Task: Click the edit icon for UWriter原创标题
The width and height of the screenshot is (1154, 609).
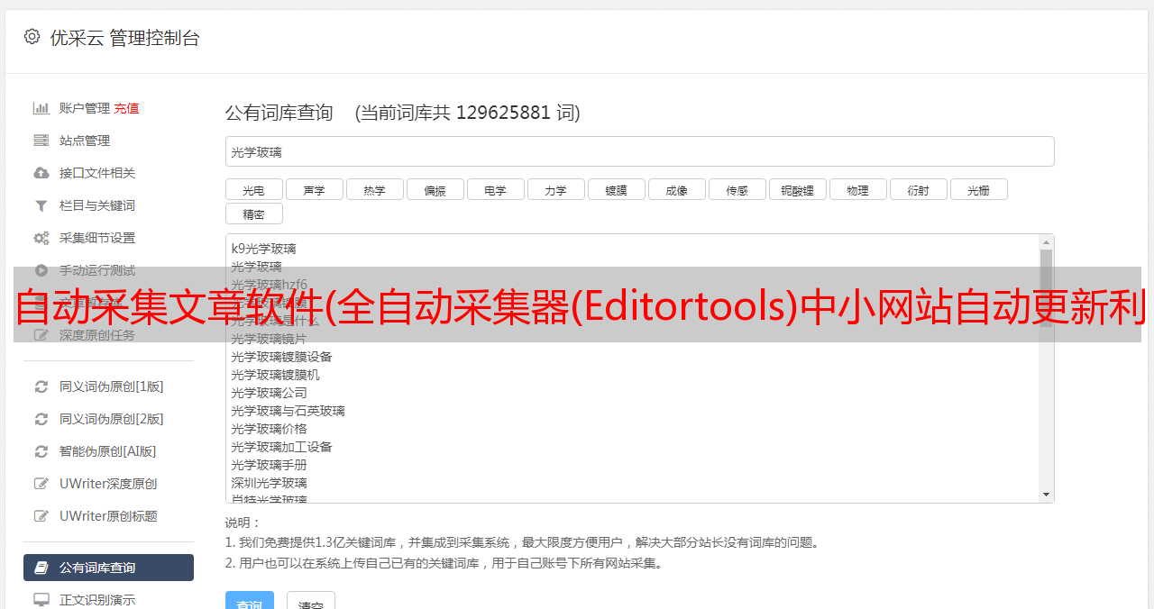Action: coord(41,516)
